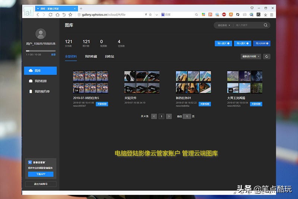Screen dimensions: 298x199
Task: Open the colorful grid extension icon
Action: pos(203,15)
